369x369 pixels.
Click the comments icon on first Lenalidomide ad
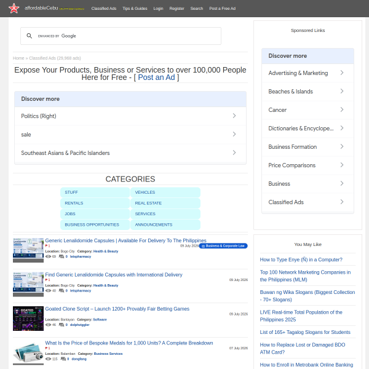pos(61,256)
